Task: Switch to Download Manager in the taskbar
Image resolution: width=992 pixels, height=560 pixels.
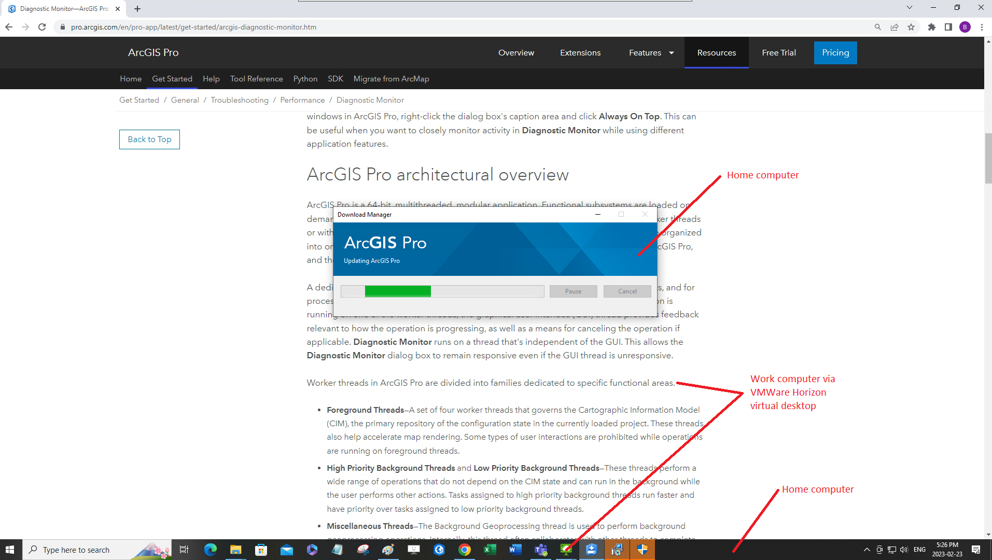Action: pos(591,550)
